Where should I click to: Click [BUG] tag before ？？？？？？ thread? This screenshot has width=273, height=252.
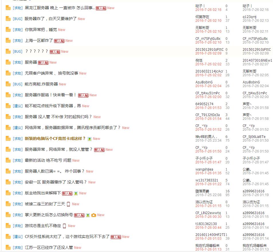[x=17, y=52]
